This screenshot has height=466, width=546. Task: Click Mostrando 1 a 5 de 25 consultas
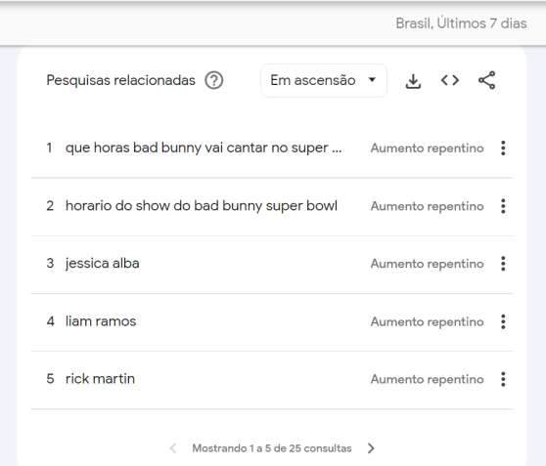(272, 448)
